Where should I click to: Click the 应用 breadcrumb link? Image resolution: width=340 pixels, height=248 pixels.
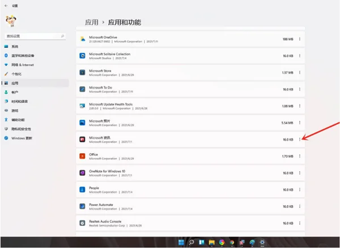click(x=91, y=23)
